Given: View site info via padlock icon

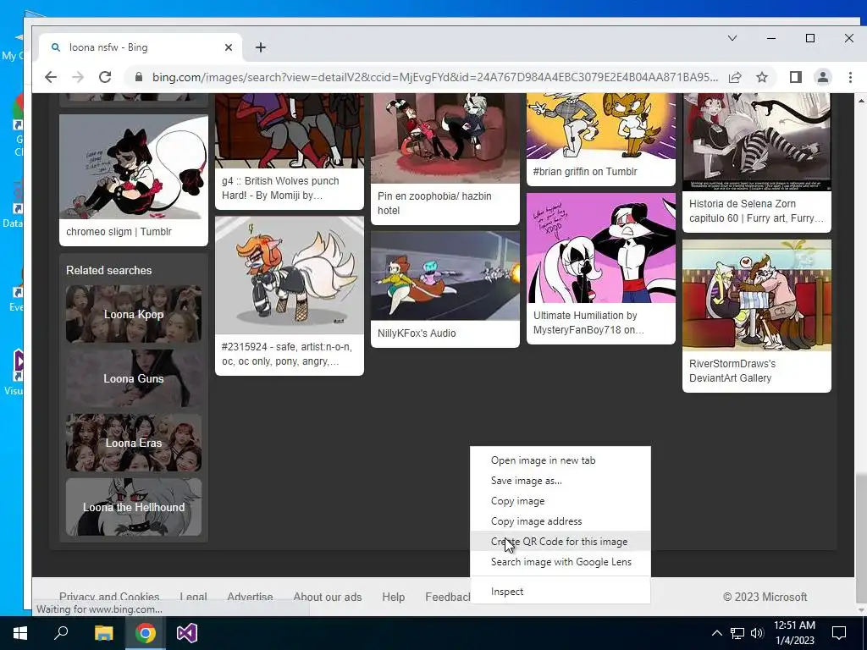Looking at the screenshot, I should click(139, 77).
